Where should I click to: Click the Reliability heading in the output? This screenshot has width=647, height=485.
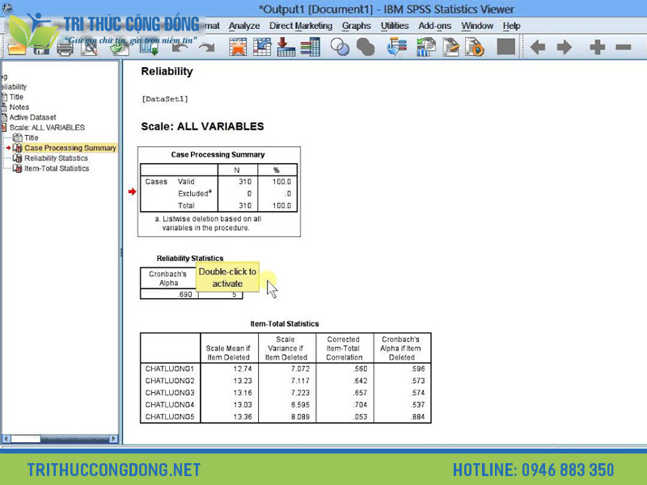pos(167,71)
